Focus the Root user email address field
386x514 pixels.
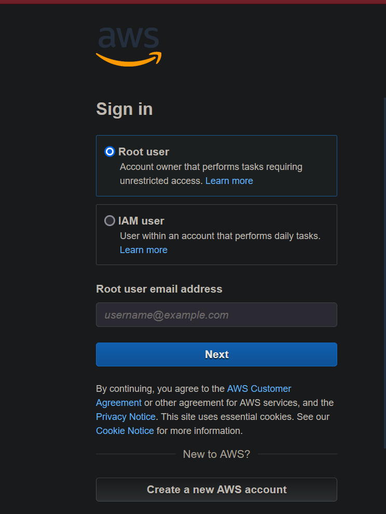216,315
